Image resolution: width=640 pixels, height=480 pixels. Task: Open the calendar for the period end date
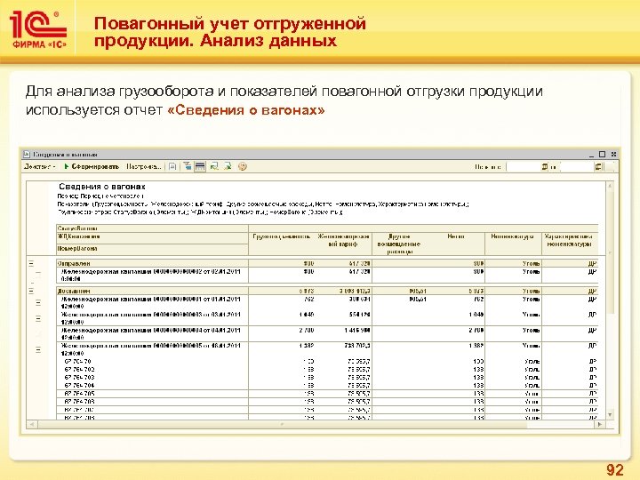598,166
